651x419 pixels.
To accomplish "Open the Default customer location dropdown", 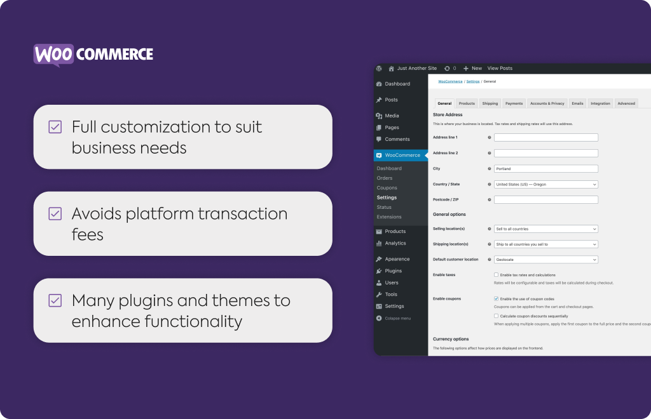I will tap(546, 260).
